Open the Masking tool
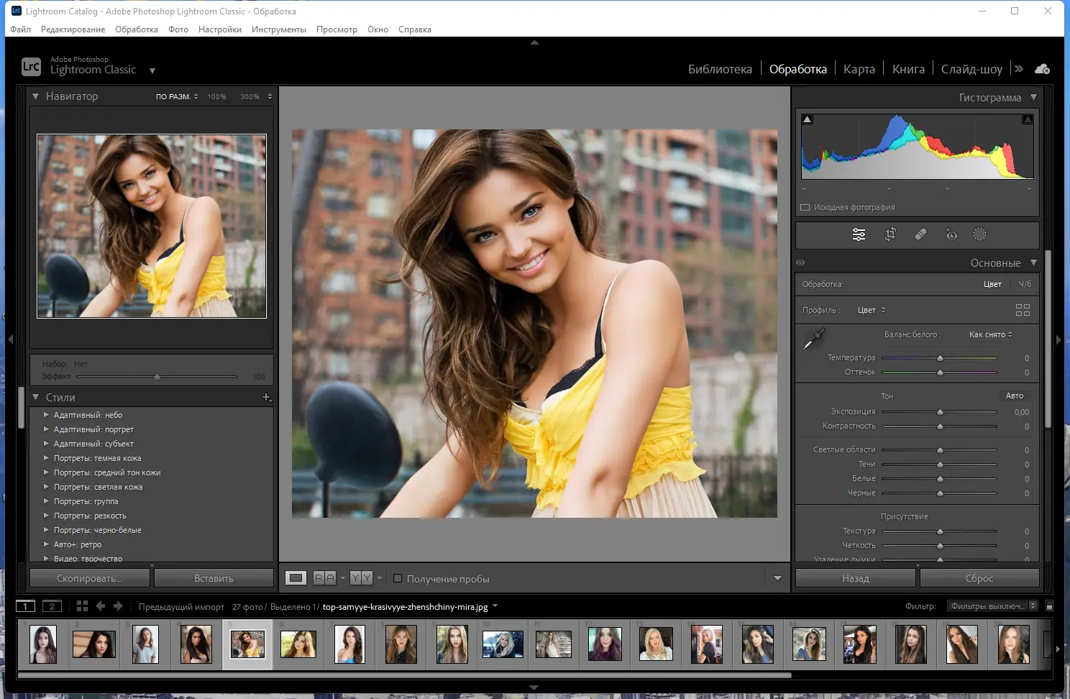This screenshot has height=699, width=1070. tap(979, 234)
